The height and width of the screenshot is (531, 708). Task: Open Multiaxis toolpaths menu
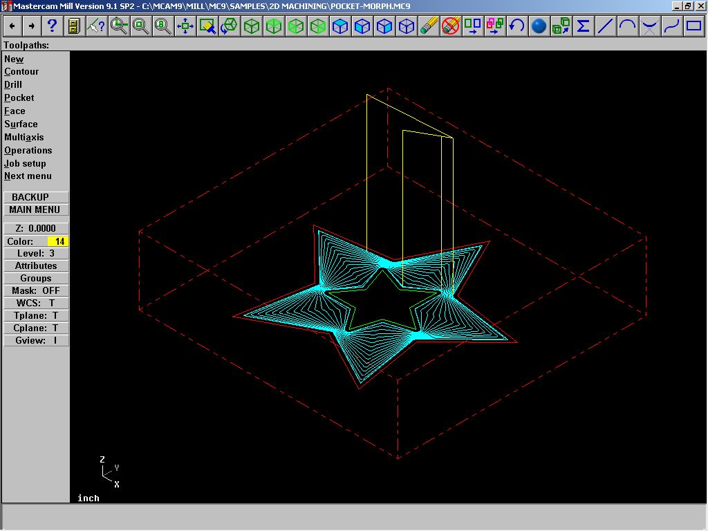click(24, 138)
